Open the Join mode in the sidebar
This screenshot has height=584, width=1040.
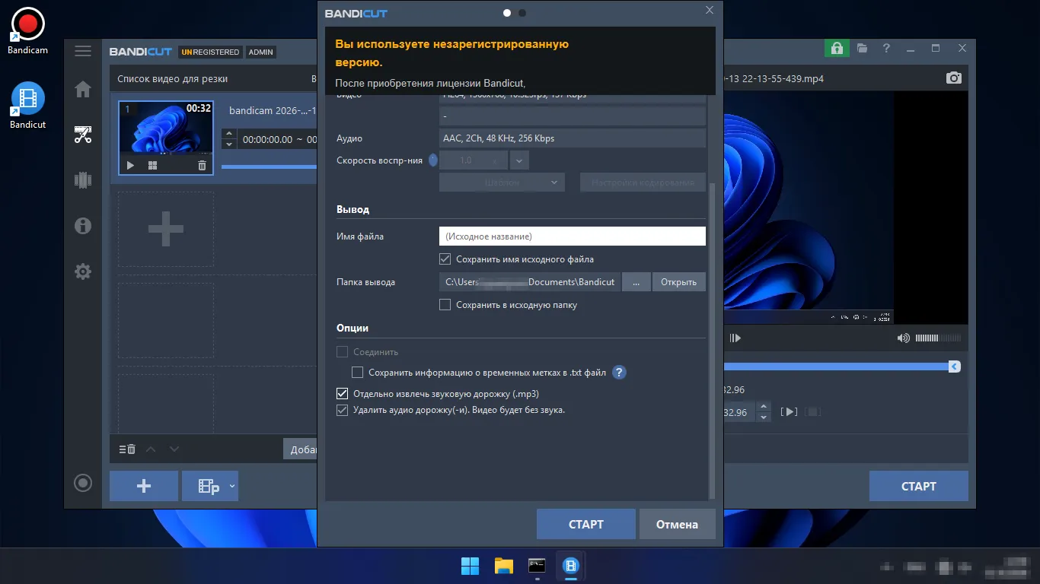coord(83,180)
